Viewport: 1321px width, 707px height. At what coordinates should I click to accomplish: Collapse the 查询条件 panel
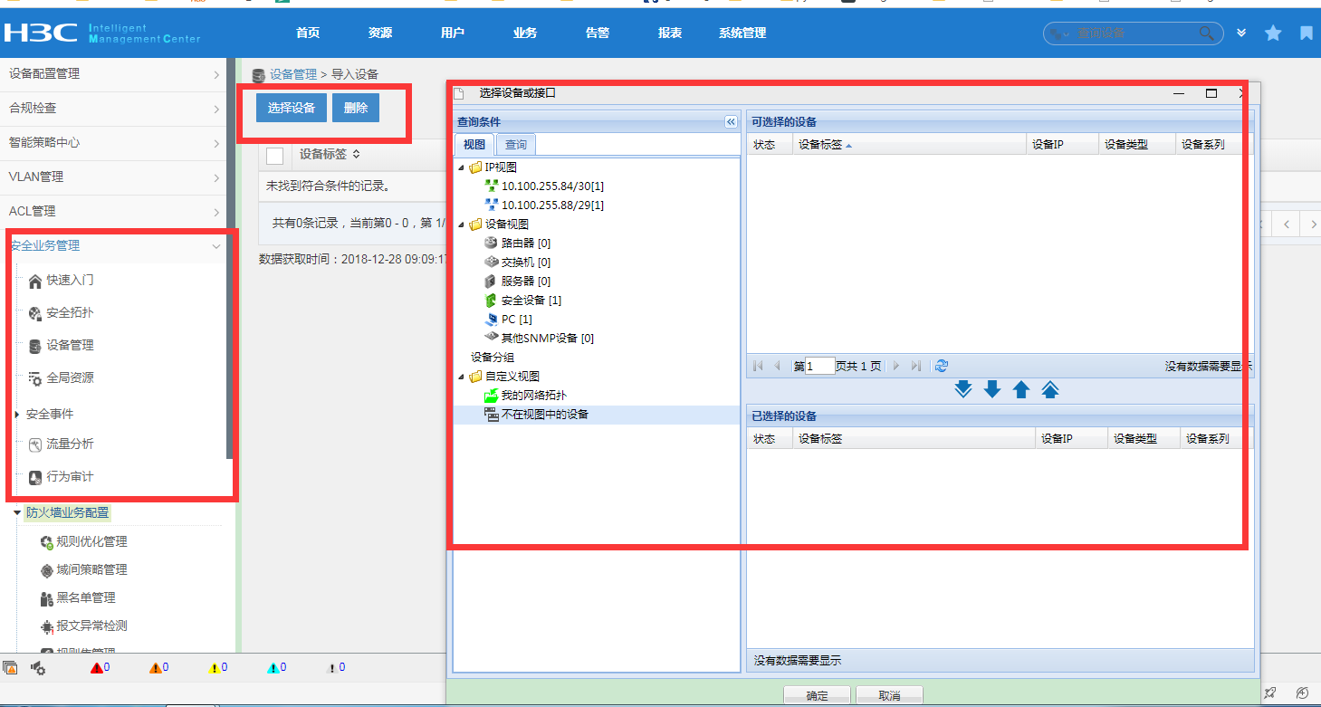[731, 122]
